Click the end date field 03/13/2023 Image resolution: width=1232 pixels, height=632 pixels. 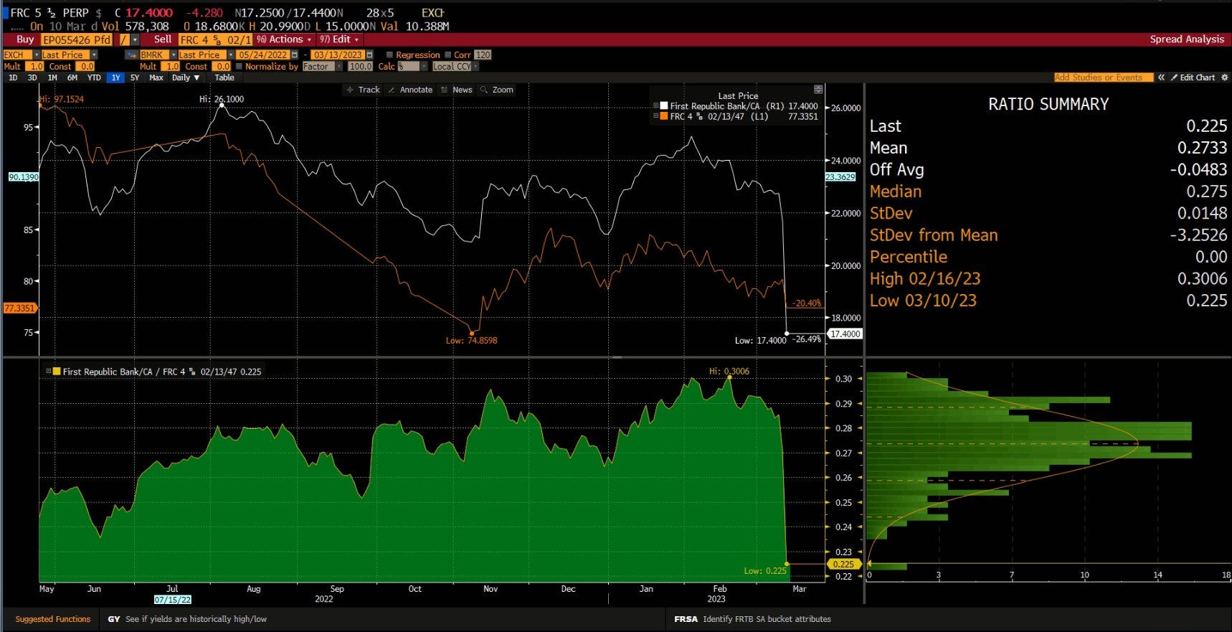click(x=338, y=55)
